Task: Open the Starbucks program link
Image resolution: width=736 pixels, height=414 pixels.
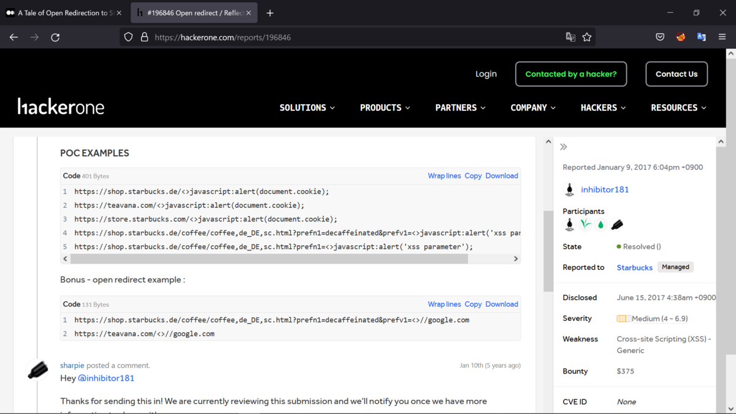Action: pos(634,267)
